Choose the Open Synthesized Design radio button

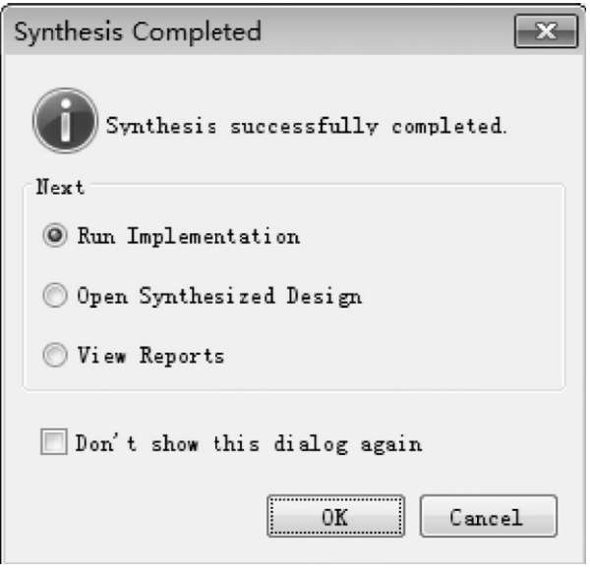[x=56, y=296]
